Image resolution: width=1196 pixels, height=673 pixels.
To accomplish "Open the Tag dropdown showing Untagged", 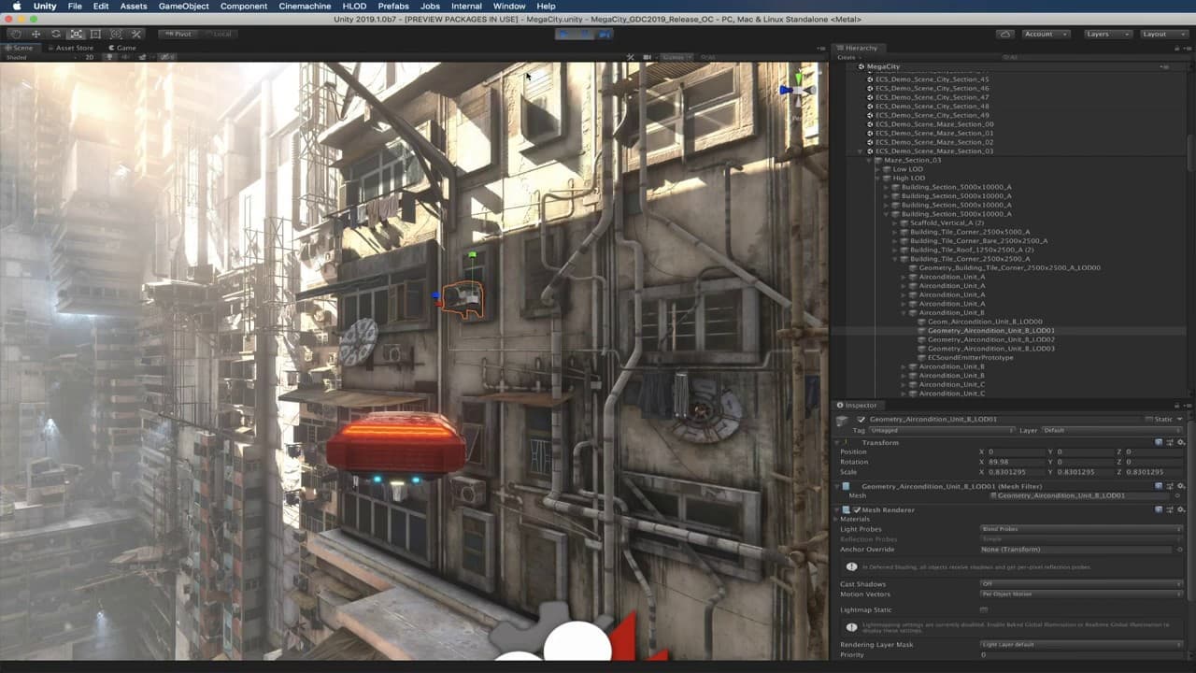I will (x=942, y=430).
